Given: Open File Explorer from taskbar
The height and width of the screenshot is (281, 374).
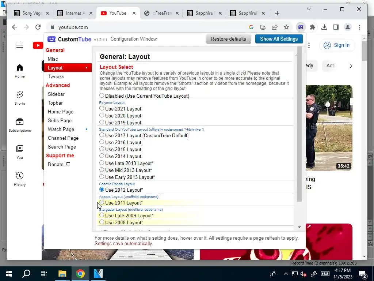Looking at the screenshot, I should (62, 274).
